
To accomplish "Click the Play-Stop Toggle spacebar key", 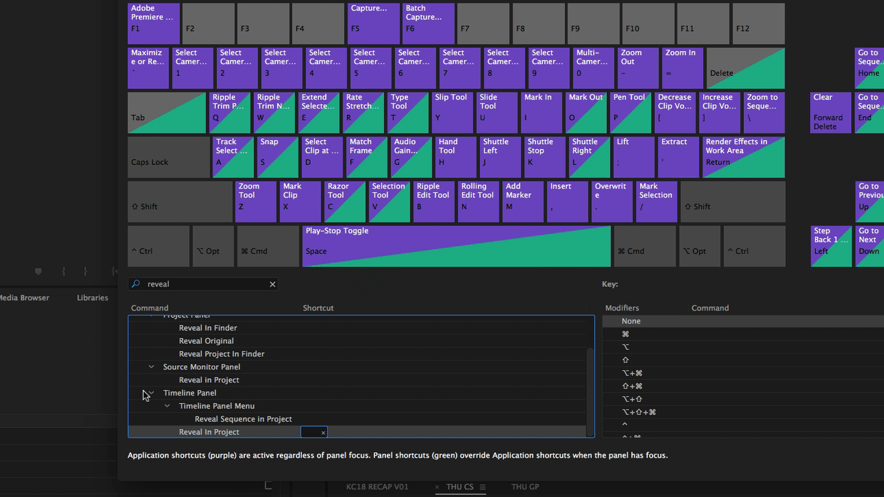I will [457, 246].
